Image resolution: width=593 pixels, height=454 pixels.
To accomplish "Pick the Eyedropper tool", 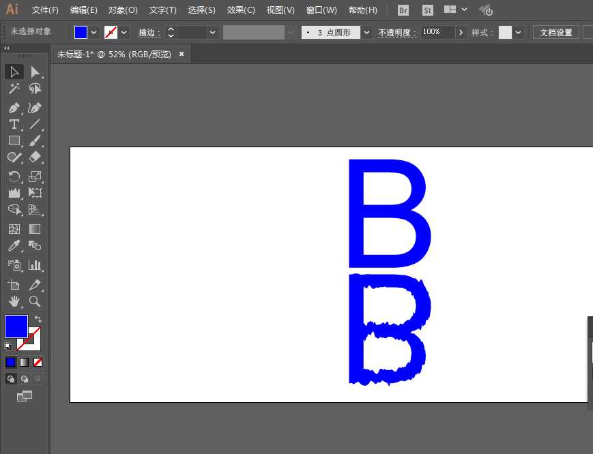I will [14, 246].
